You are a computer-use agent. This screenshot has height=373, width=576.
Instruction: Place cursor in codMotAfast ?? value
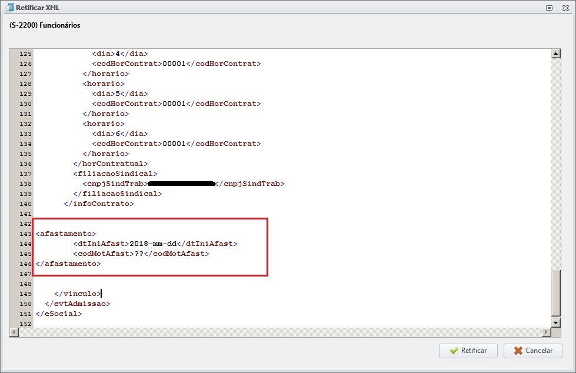[x=139, y=254]
